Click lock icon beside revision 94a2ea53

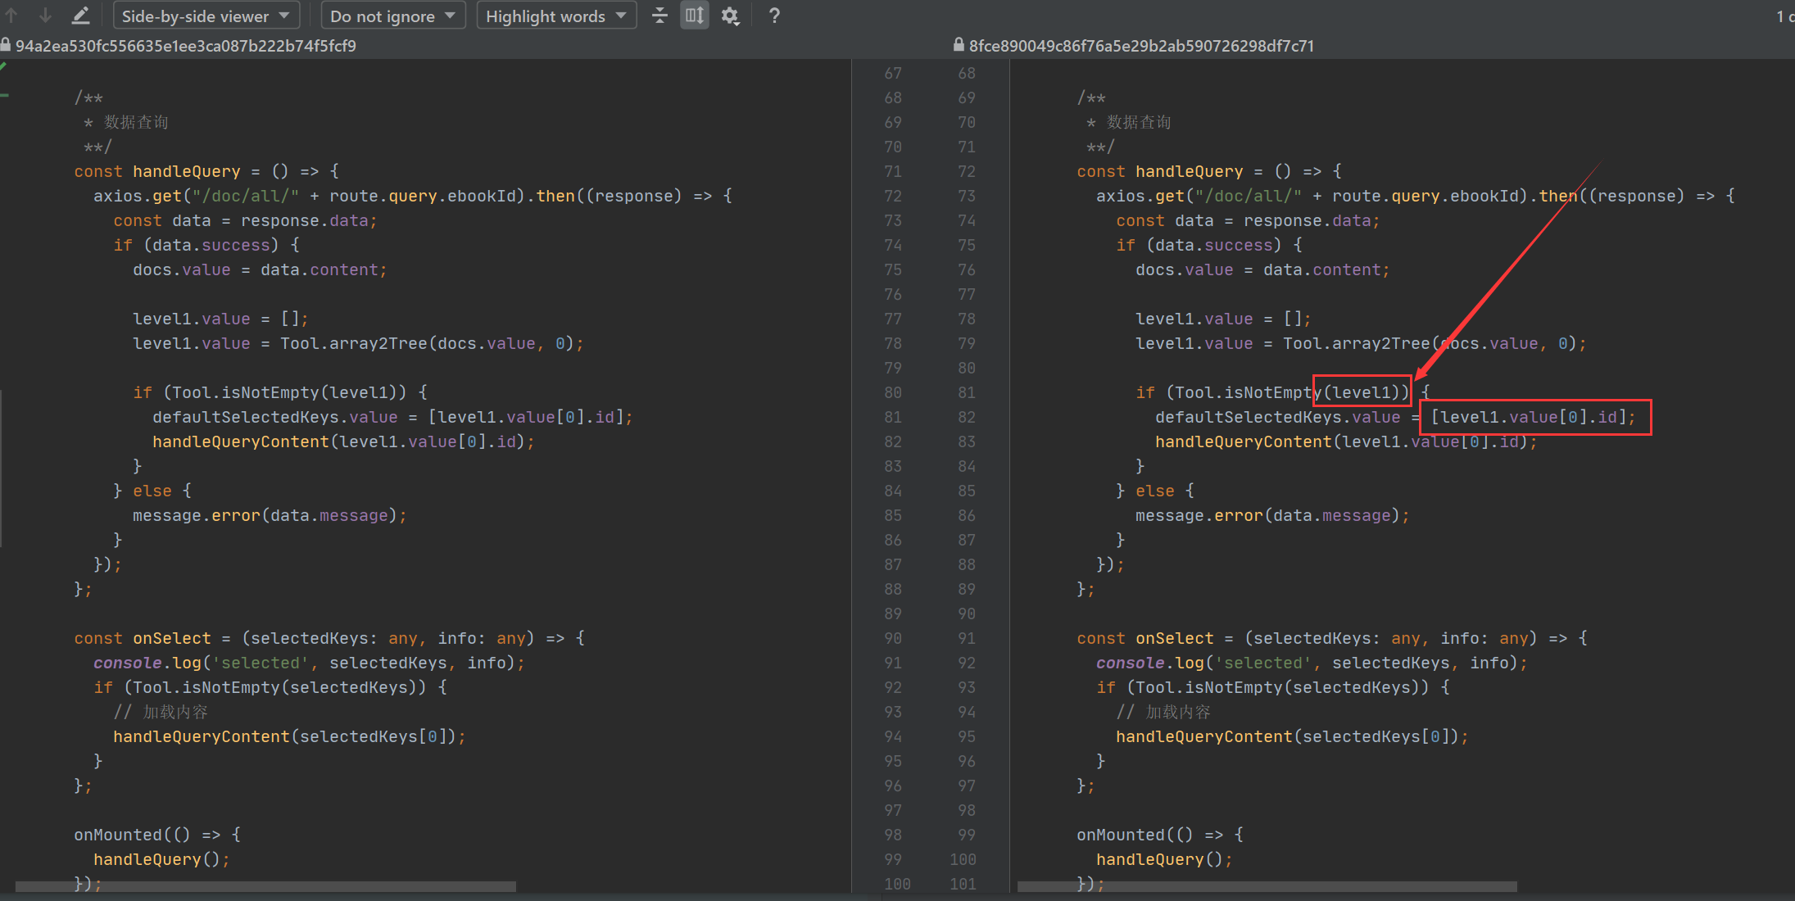click(x=6, y=45)
